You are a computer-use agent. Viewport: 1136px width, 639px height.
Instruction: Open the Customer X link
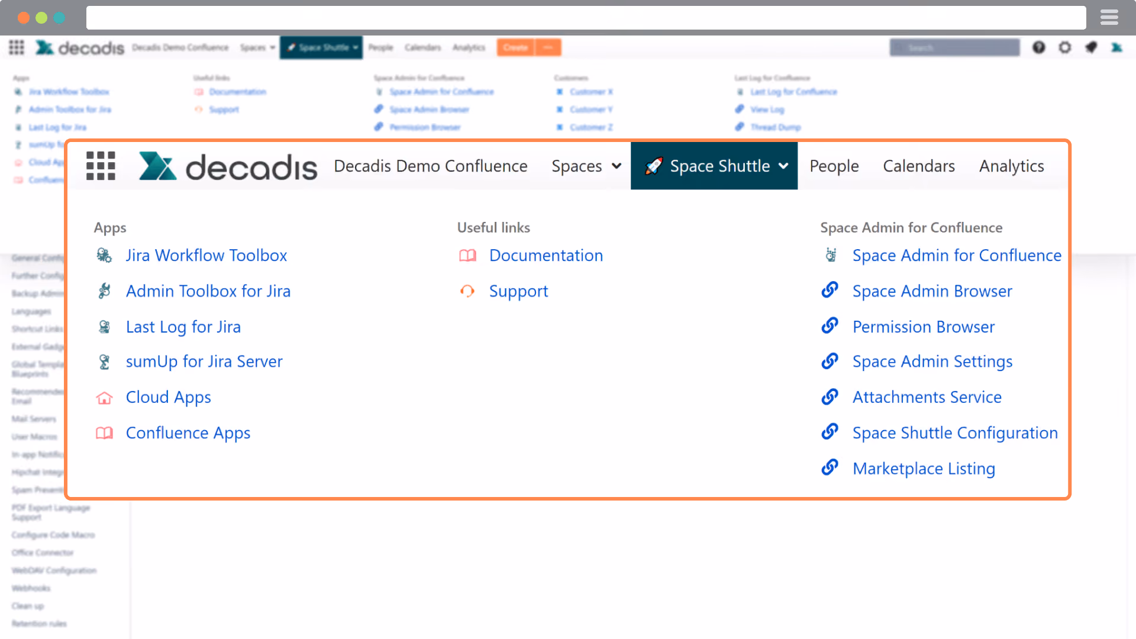coord(591,92)
